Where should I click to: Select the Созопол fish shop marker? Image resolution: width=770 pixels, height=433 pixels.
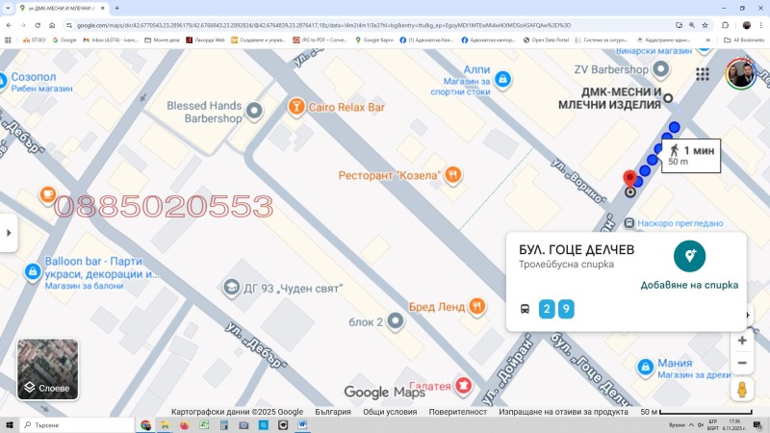click(3, 82)
